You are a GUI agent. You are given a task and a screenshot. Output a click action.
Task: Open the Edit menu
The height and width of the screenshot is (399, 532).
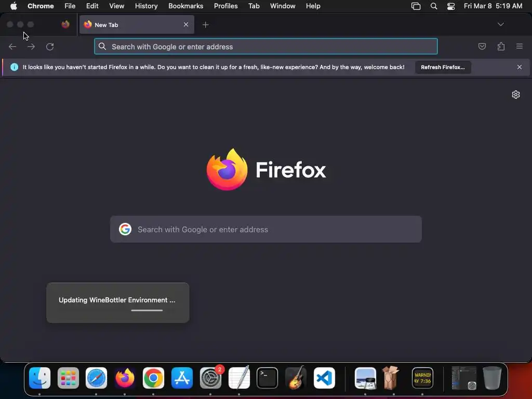[x=92, y=6]
